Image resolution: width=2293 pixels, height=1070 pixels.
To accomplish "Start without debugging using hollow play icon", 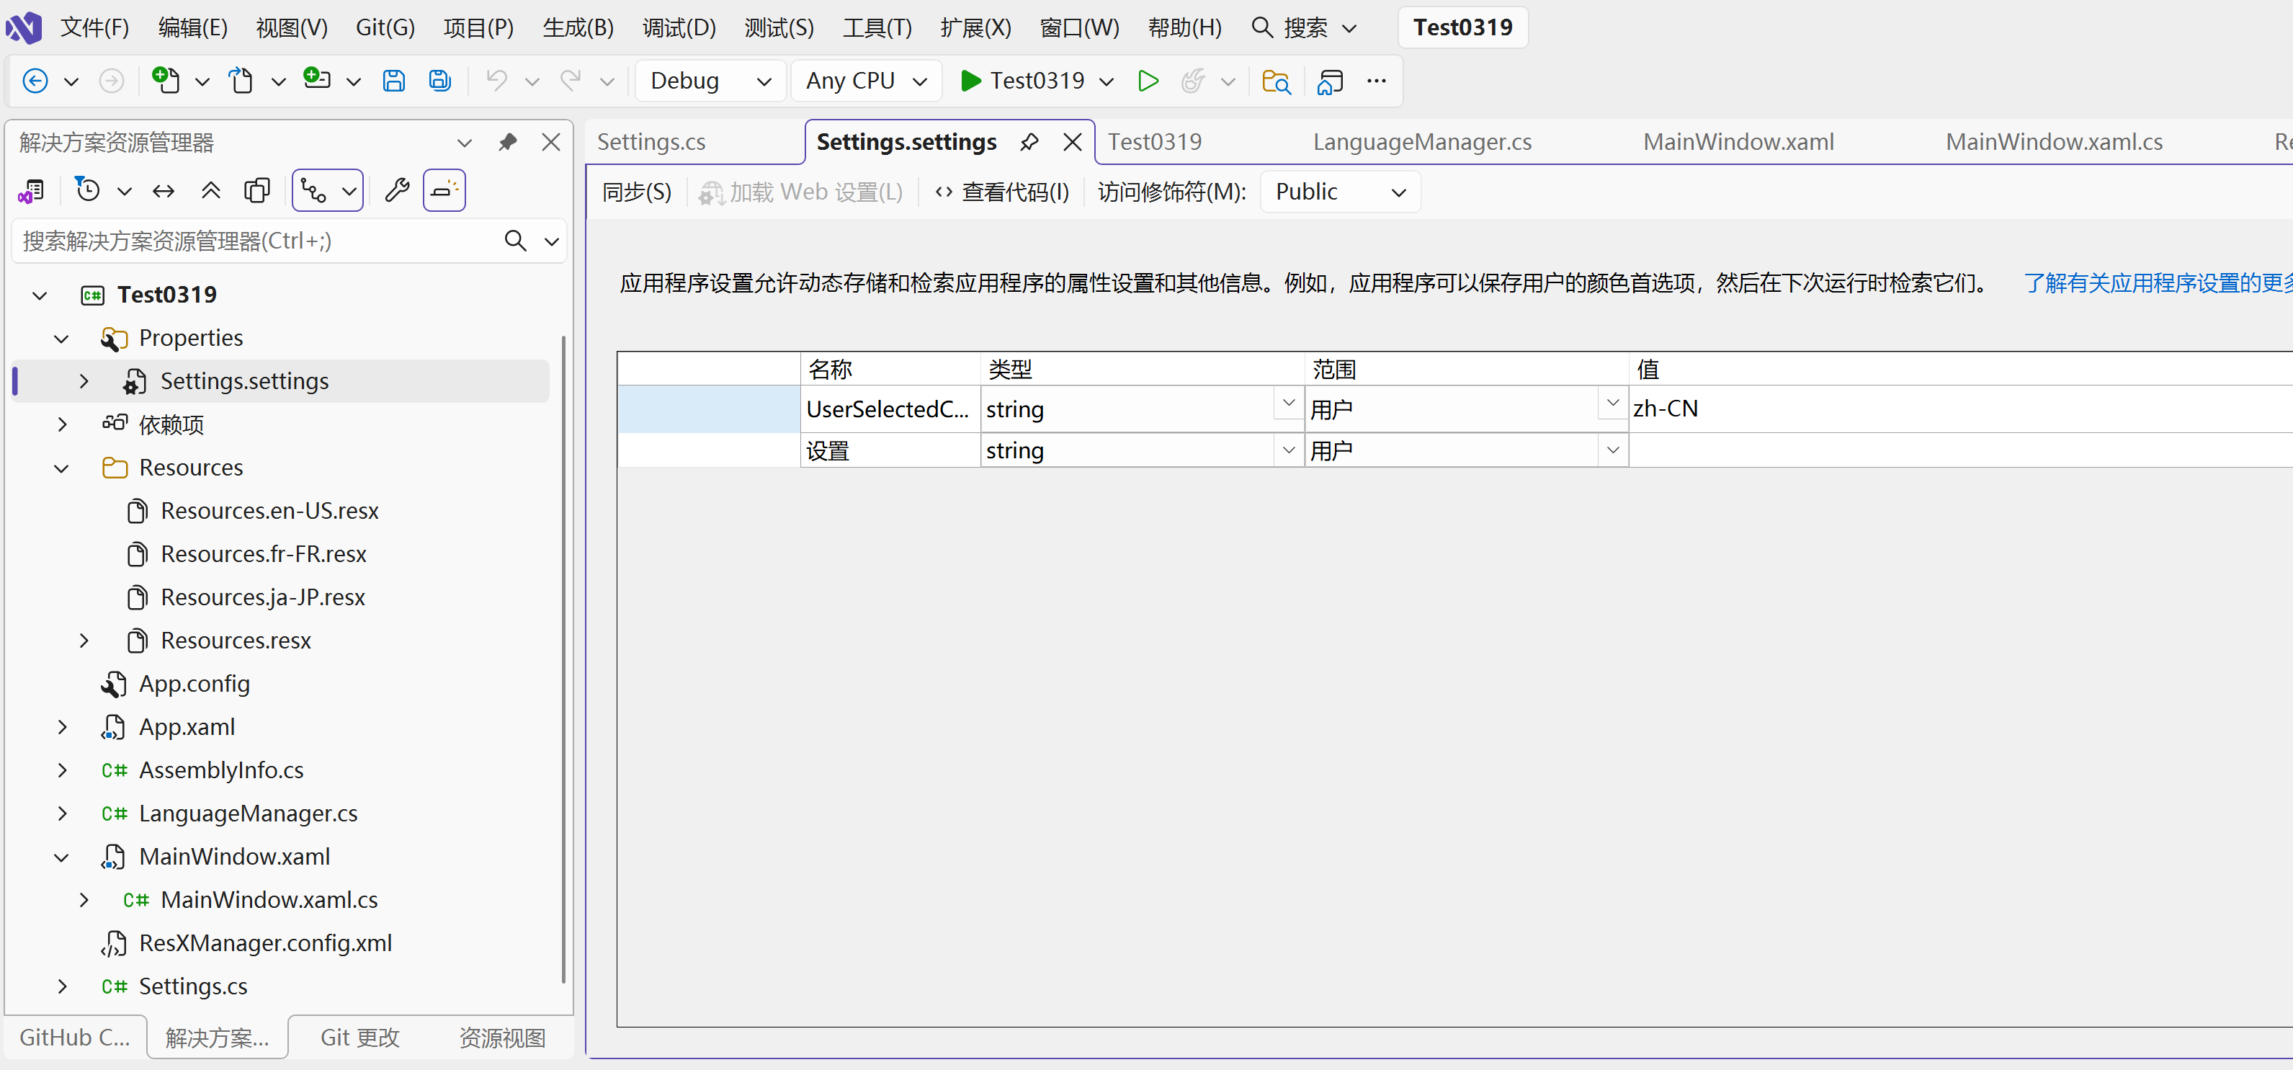I will point(1148,81).
